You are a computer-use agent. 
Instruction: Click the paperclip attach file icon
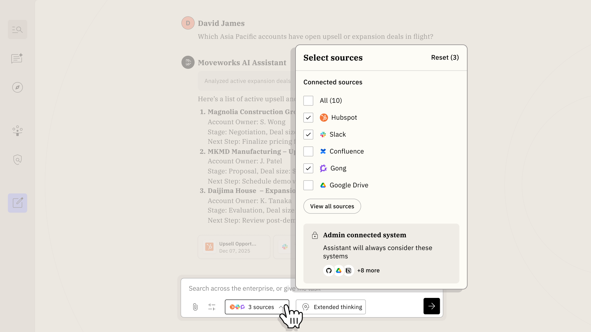click(195, 307)
